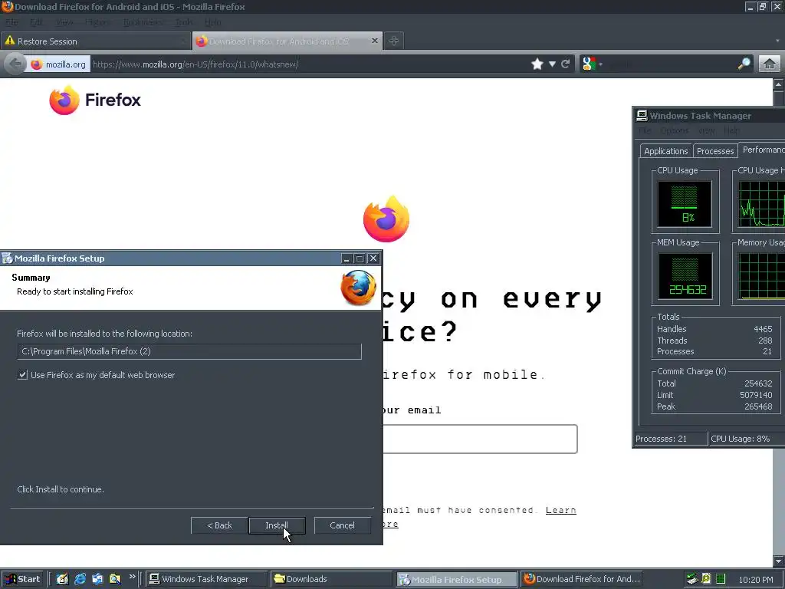
Task: Open Task Manager View menu
Action: tap(706, 130)
